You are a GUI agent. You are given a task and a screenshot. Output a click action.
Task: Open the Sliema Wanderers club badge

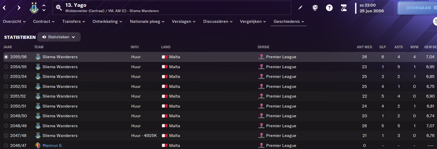[34, 8]
